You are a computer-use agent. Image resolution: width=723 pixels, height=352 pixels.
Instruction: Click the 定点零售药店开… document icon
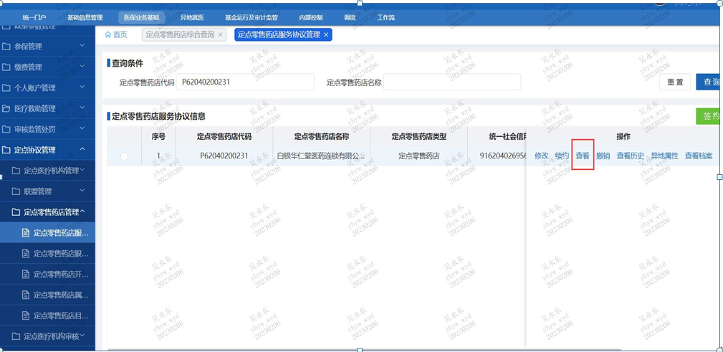pos(26,274)
